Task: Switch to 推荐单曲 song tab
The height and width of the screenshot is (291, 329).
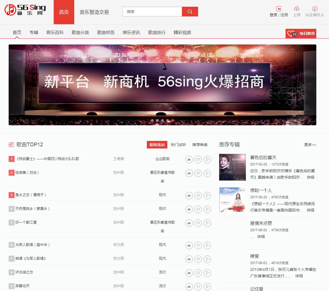Action: click(200, 145)
